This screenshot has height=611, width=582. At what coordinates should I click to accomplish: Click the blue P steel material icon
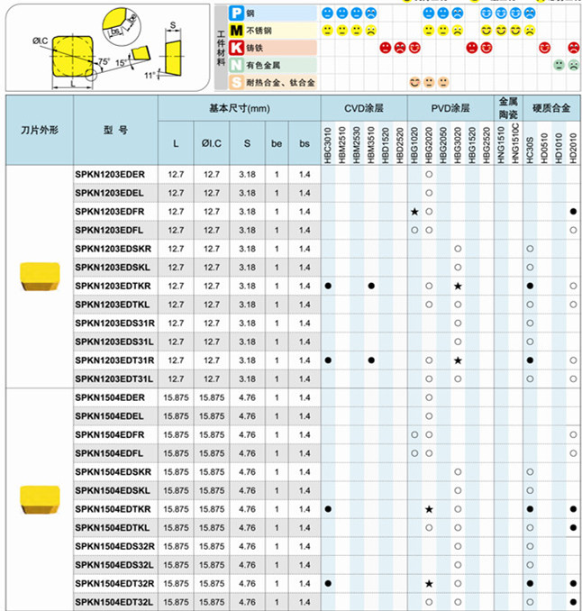pyautogui.click(x=236, y=14)
